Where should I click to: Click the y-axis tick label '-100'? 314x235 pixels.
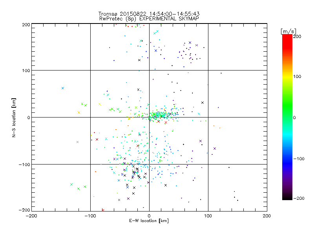[24, 164]
